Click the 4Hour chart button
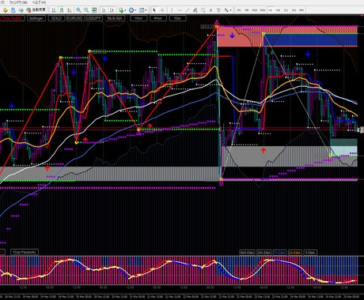This screenshot has height=300, width=364. point(158,18)
